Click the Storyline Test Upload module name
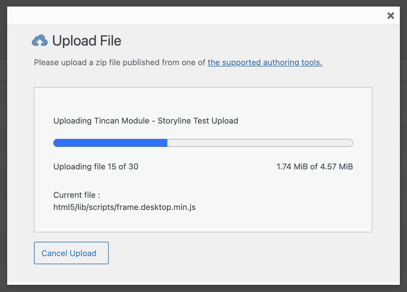The height and width of the screenshot is (292, 407). (x=198, y=121)
